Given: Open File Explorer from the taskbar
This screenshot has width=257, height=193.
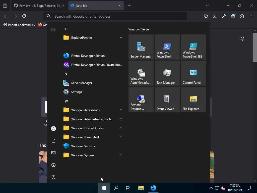Looking at the screenshot, I should click(x=141, y=188).
